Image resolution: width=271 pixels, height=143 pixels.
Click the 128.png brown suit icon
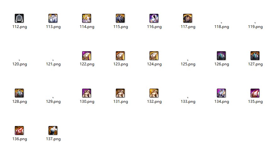click(x=19, y=93)
